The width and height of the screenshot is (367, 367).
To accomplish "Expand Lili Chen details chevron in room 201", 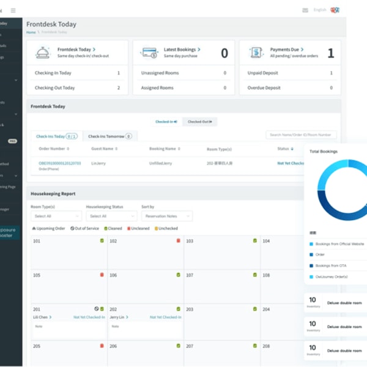I will coord(50,317).
